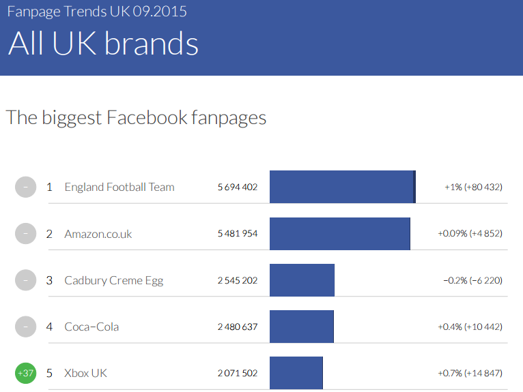Screen dimensions: 523x392
Task: Click the gray rank-change badge beside Coca-Cola
Action: point(25,327)
